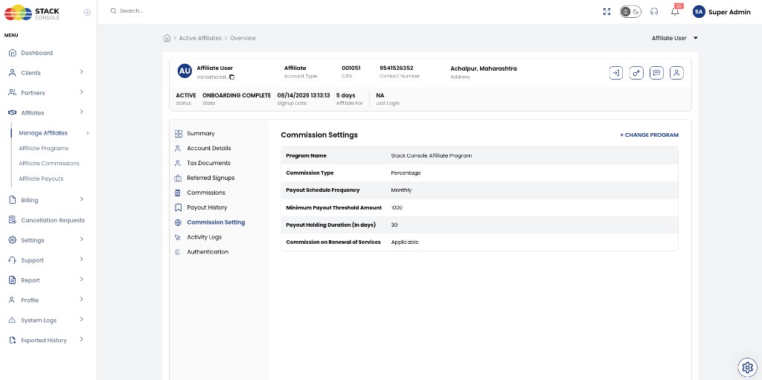Screen dimensions: 762x380
Task: Open Super Admin account menu
Action: coord(729,13)
